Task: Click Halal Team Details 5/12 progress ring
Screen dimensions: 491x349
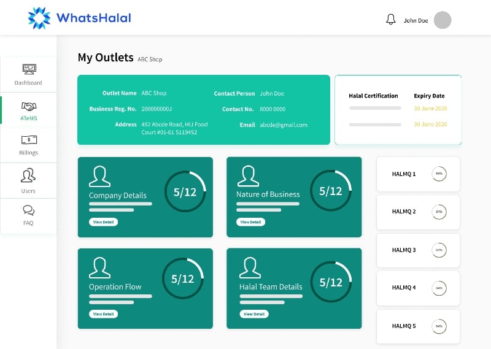Action: tap(331, 282)
